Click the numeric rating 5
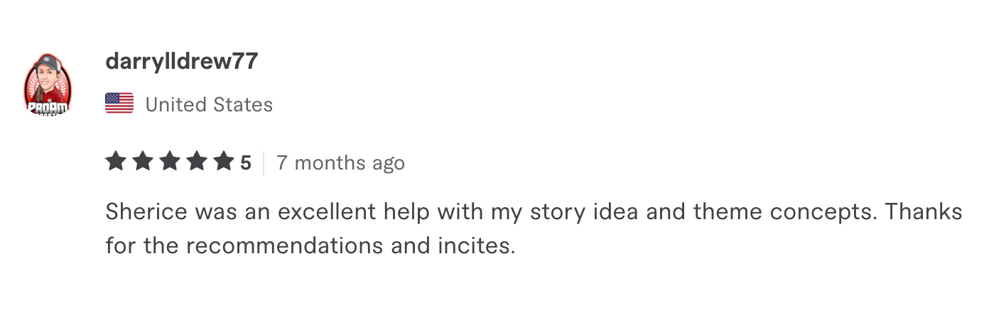This screenshot has height=315, width=1006. [x=245, y=163]
